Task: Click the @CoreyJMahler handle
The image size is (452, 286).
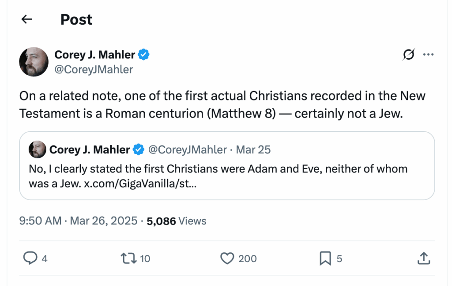Action: [x=94, y=69]
